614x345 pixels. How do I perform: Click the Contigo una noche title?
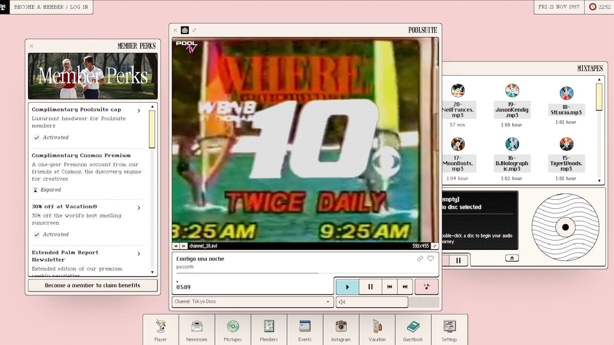coord(200,259)
